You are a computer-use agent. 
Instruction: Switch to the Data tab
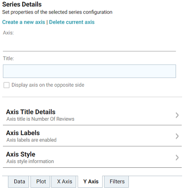pyautogui.click(x=19, y=182)
